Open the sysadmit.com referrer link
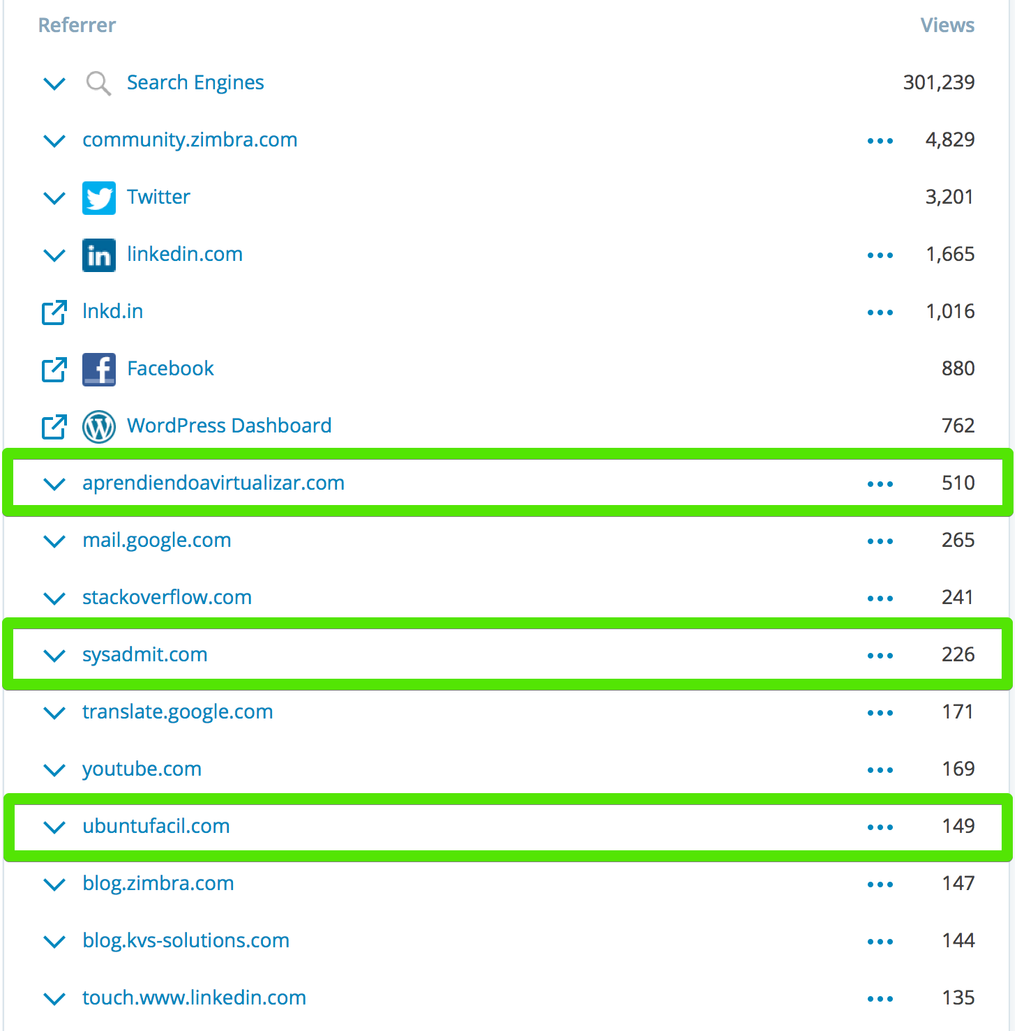Screen dimensions: 1017x1031 point(145,655)
